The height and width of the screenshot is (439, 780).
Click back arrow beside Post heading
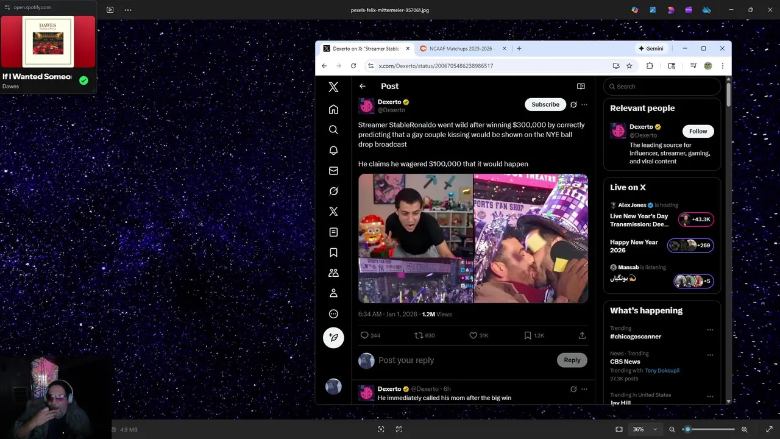[363, 86]
